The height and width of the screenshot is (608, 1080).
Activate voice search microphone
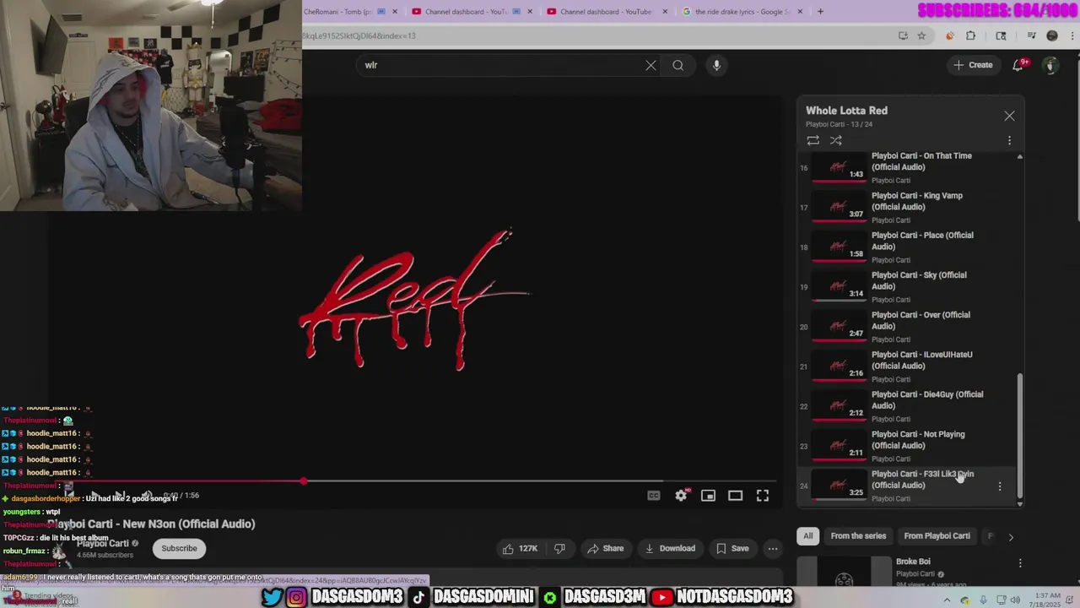pyautogui.click(x=716, y=65)
